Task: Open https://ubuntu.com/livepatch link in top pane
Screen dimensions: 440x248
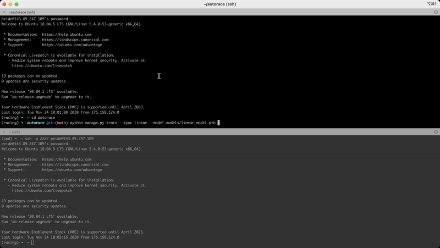Action: 42,65
